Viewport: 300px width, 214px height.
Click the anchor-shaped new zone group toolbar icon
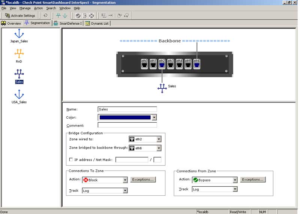point(65,15)
